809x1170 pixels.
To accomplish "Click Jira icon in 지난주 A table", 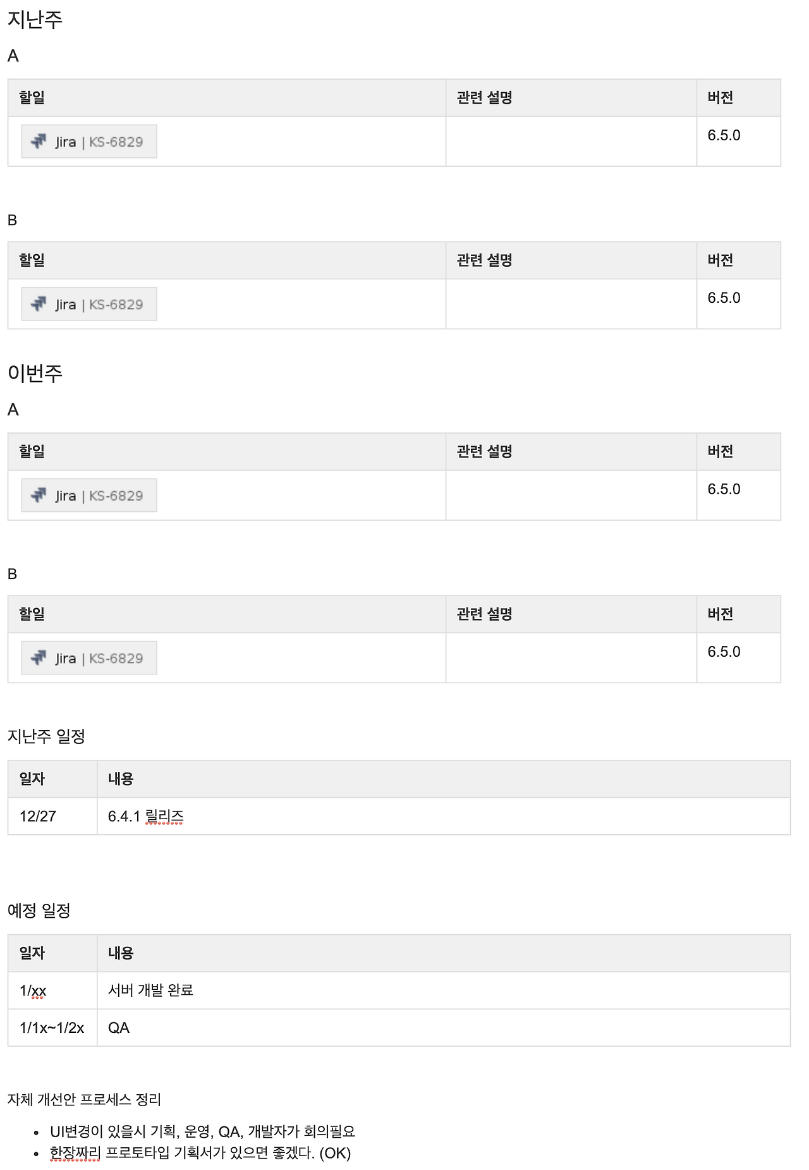I will coord(39,141).
